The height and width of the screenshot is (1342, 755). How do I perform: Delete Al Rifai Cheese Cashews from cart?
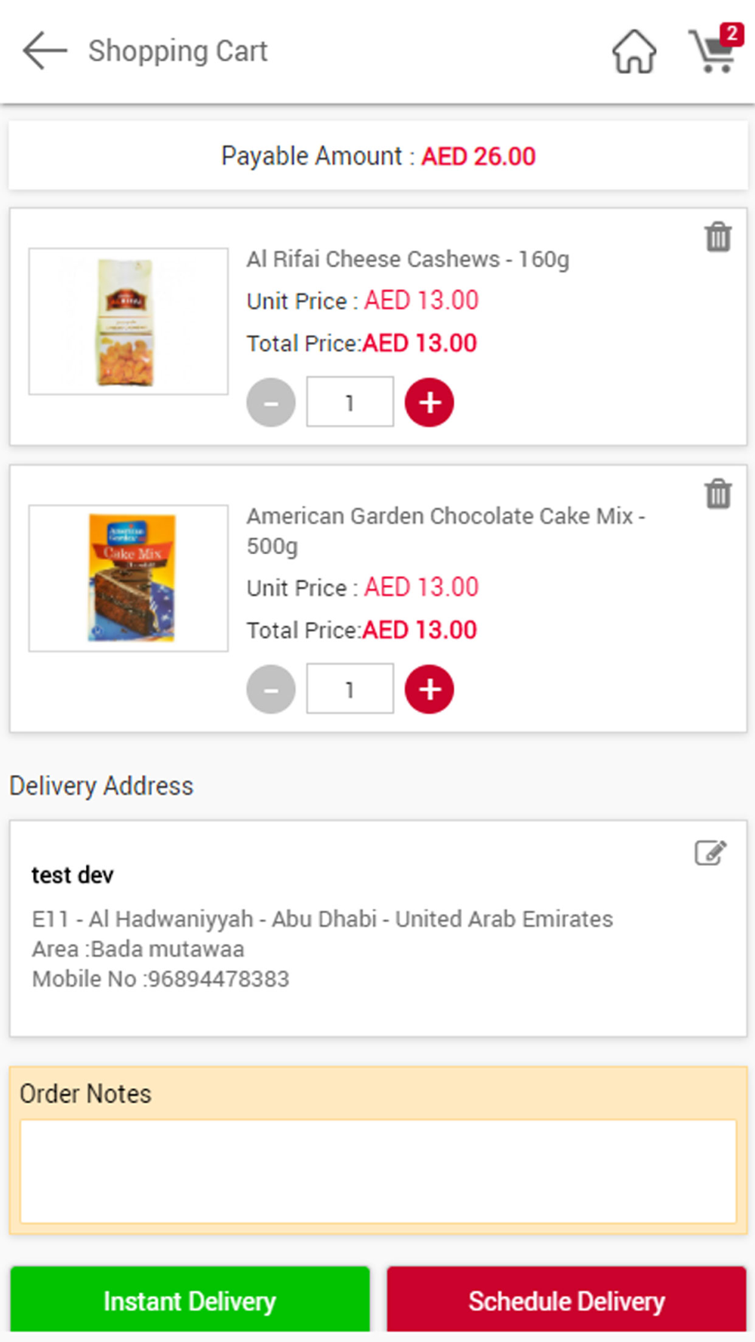tap(718, 237)
